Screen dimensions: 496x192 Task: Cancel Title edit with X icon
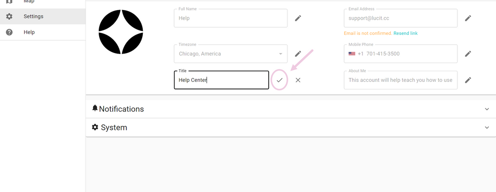pyautogui.click(x=298, y=80)
